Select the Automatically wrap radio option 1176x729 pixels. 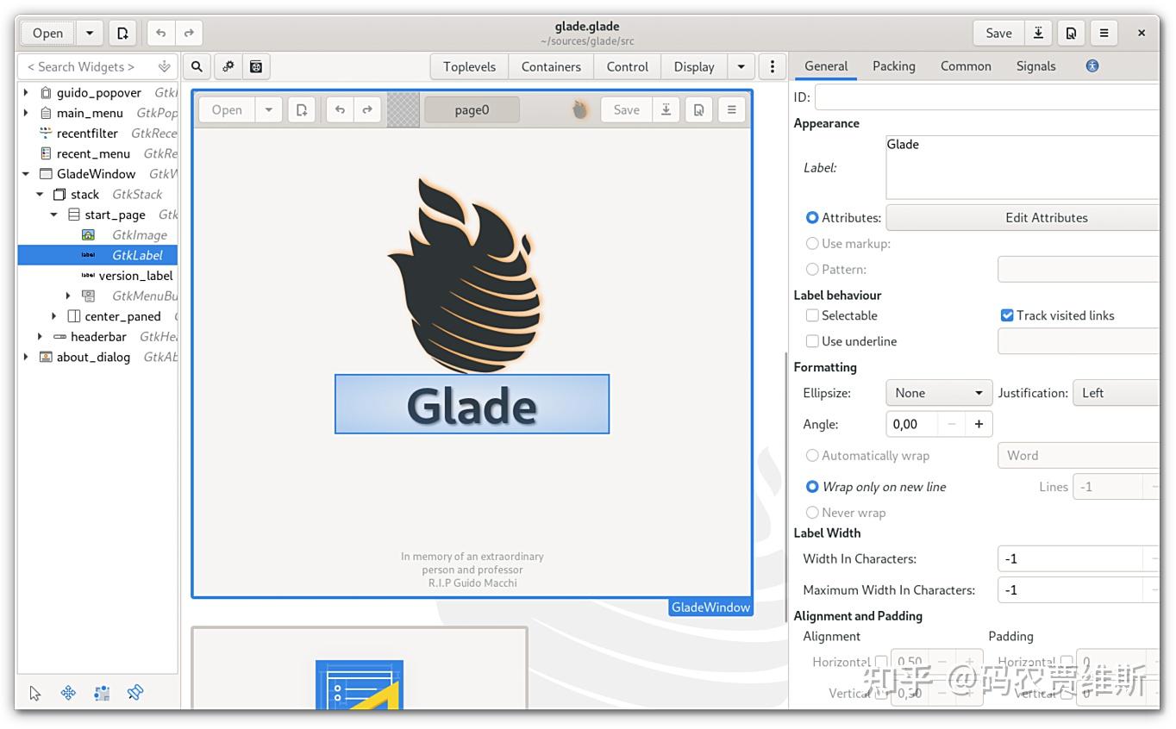[812, 456]
